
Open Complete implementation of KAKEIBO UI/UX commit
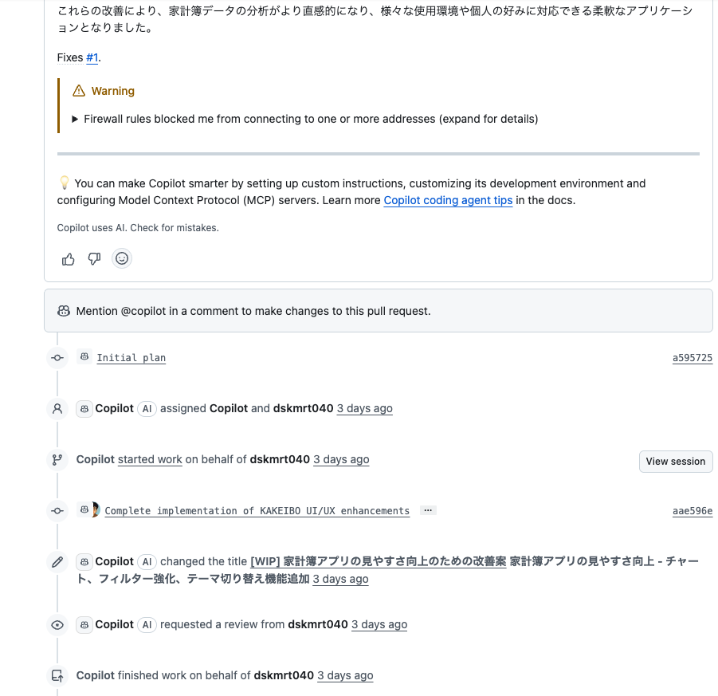click(257, 511)
